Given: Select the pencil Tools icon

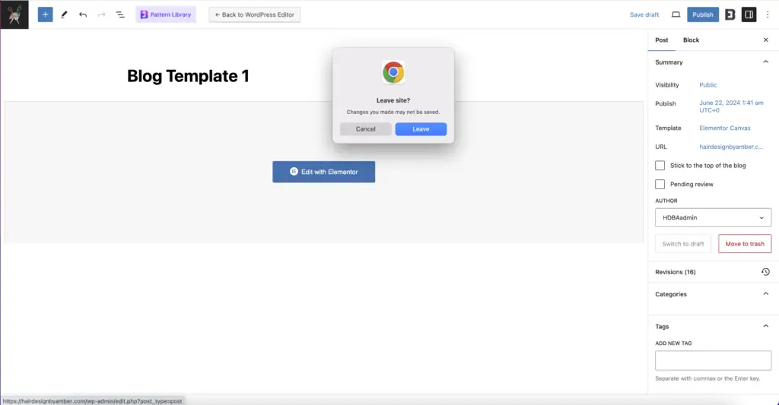Looking at the screenshot, I should [x=64, y=14].
